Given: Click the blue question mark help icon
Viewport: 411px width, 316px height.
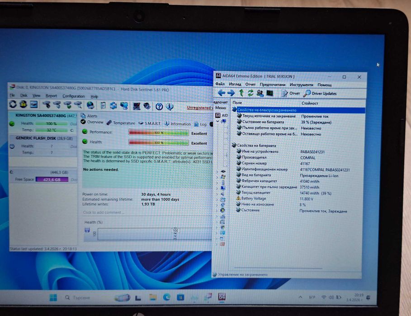Looking at the screenshot, I should pyautogui.click(x=159, y=107).
